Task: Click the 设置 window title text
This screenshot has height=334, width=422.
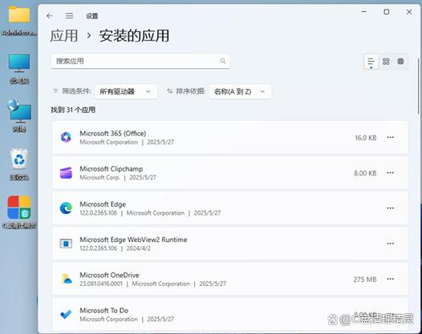Action: click(91, 16)
